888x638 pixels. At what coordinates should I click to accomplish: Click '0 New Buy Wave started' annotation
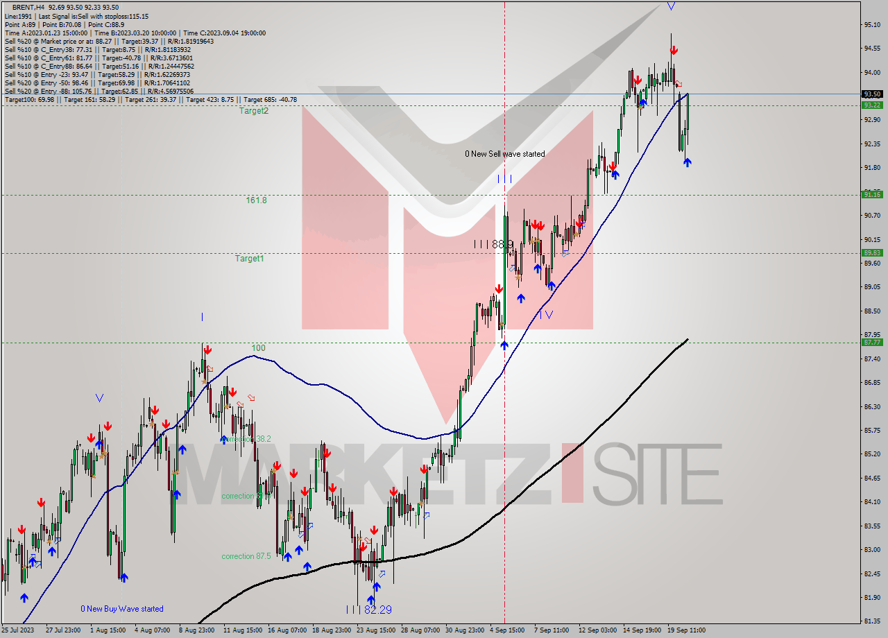(122, 609)
